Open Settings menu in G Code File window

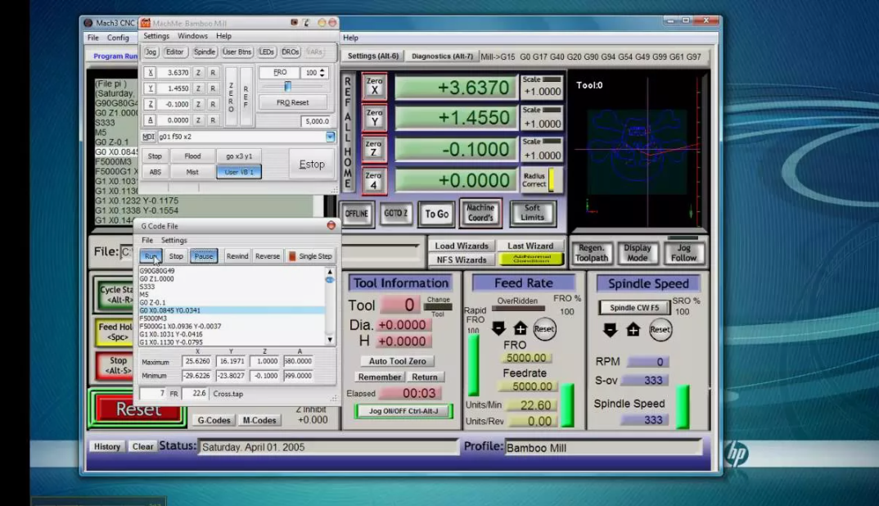click(x=174, y=240)
